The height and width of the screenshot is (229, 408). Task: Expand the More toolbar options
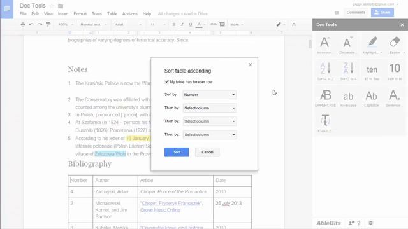tap(237, 24)
